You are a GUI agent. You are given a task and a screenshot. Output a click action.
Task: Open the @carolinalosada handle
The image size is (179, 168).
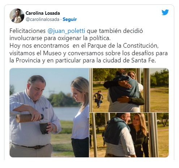coord(42,19)
